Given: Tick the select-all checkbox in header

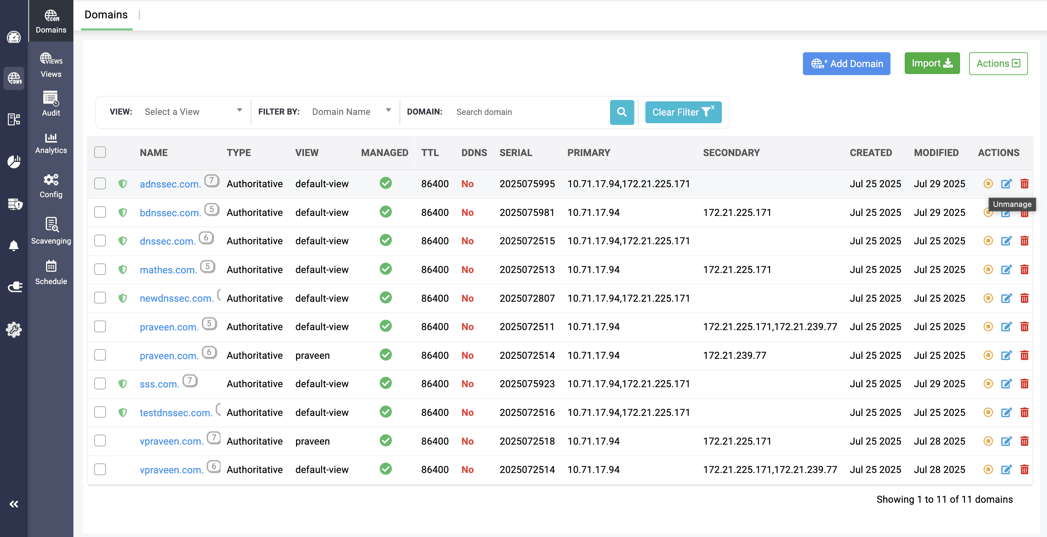Looking at the screenshot, I should tap(100, 152).
